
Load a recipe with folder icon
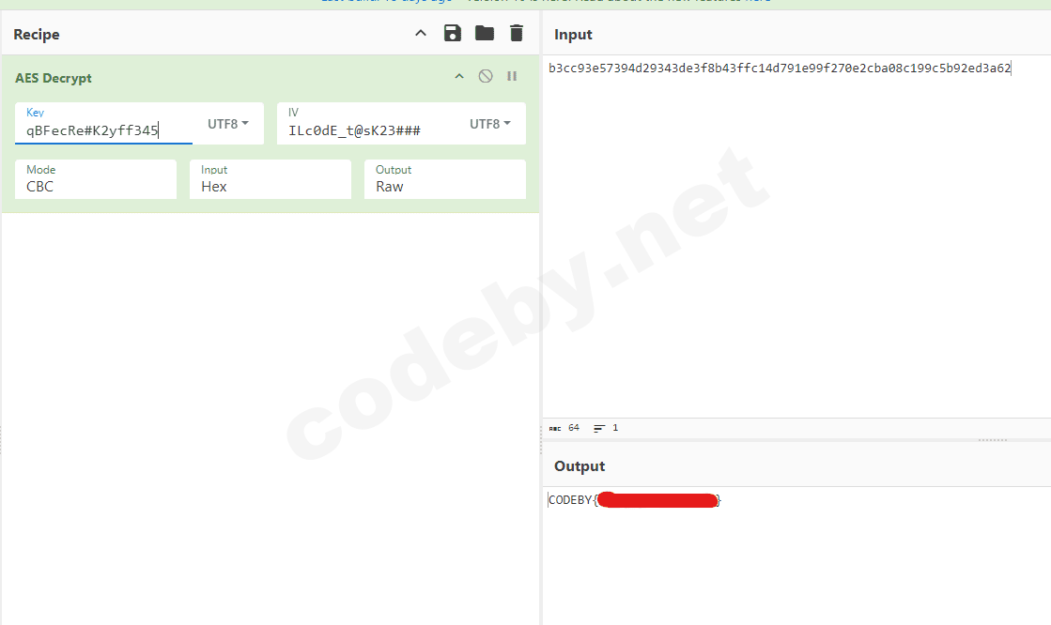(485, 33)
